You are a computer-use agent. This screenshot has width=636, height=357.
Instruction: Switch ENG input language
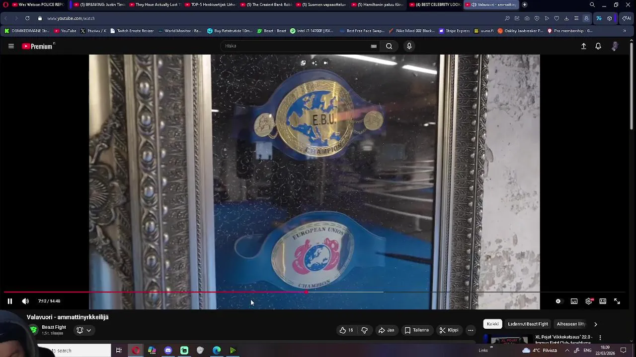587,351
